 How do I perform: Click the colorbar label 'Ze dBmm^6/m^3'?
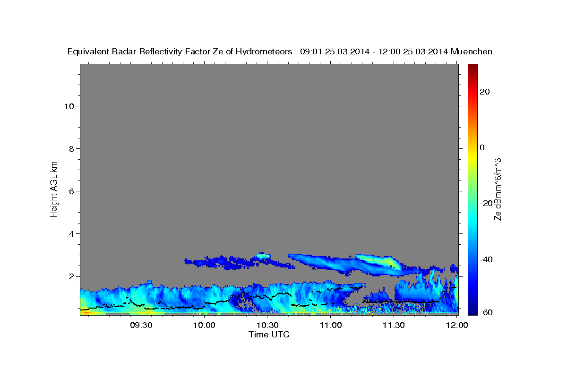pos(498,189)
